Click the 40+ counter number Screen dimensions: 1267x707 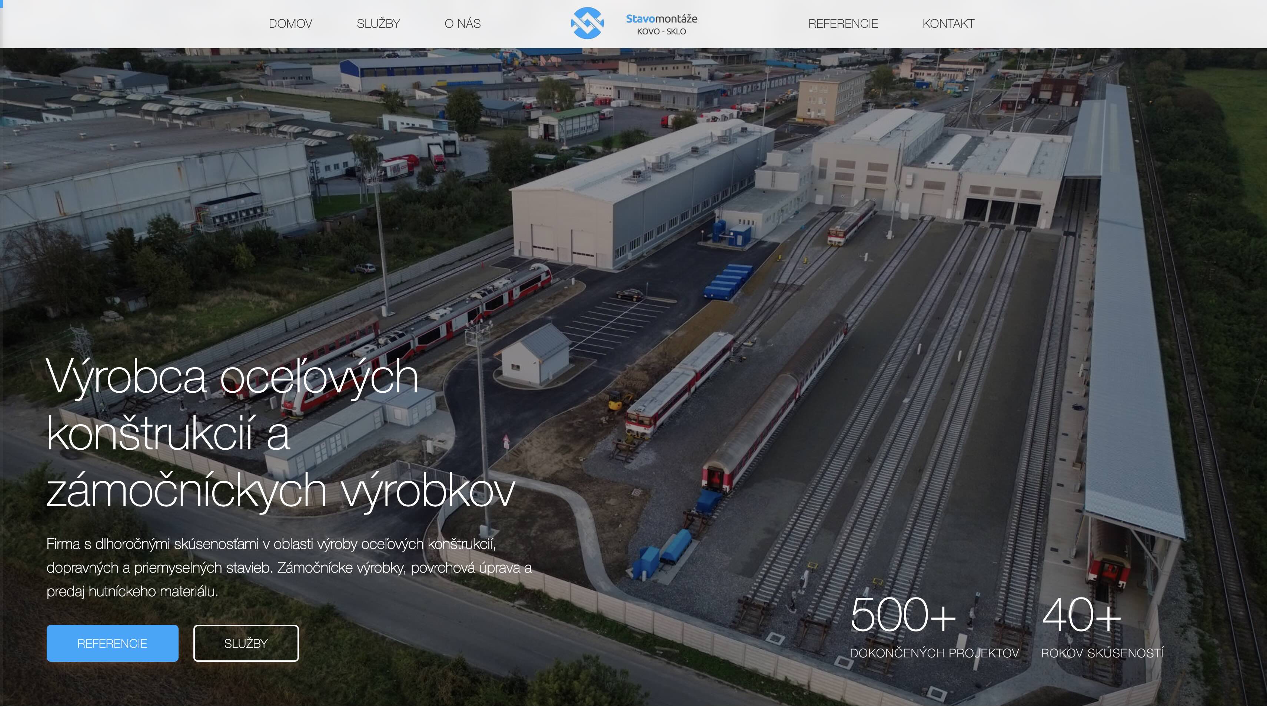coord(1081,614)
